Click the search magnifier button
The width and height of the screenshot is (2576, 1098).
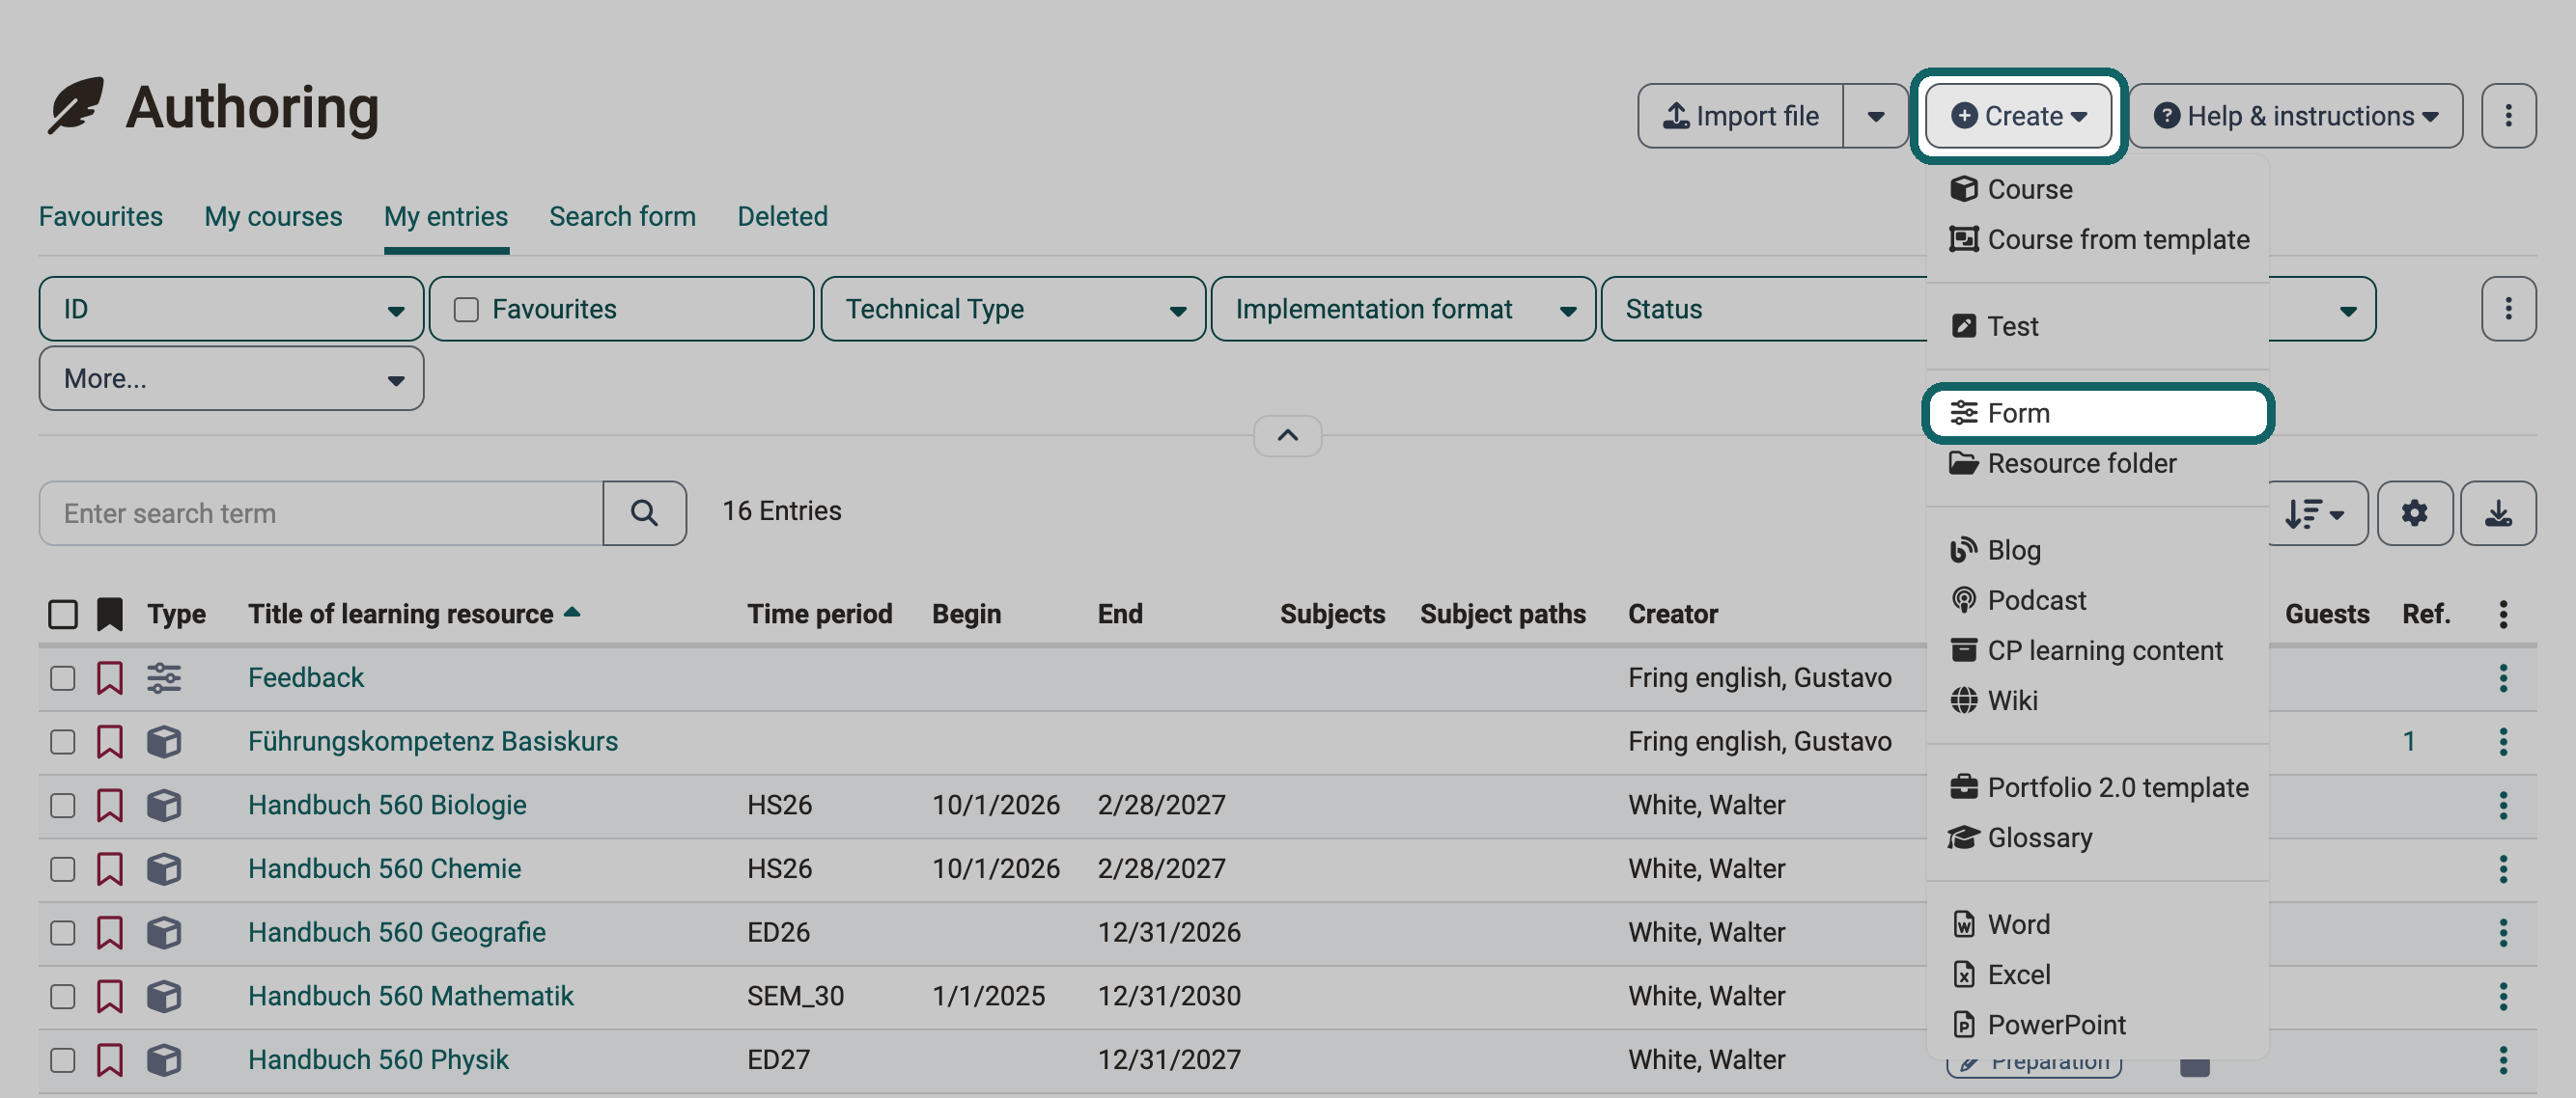644,512
